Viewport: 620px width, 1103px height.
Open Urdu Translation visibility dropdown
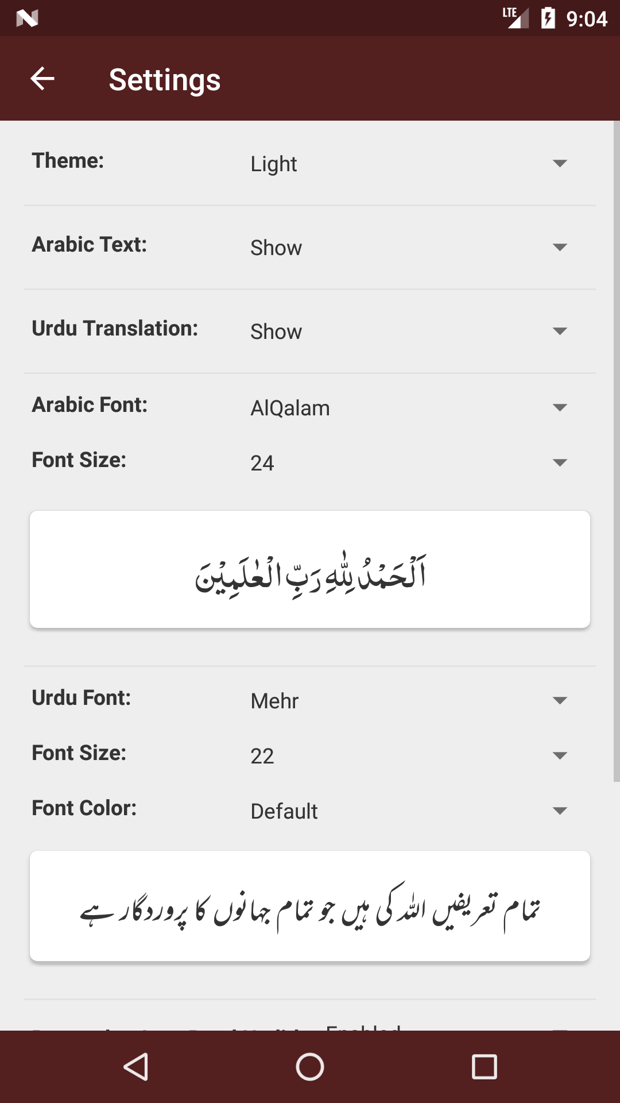(409, 331)
